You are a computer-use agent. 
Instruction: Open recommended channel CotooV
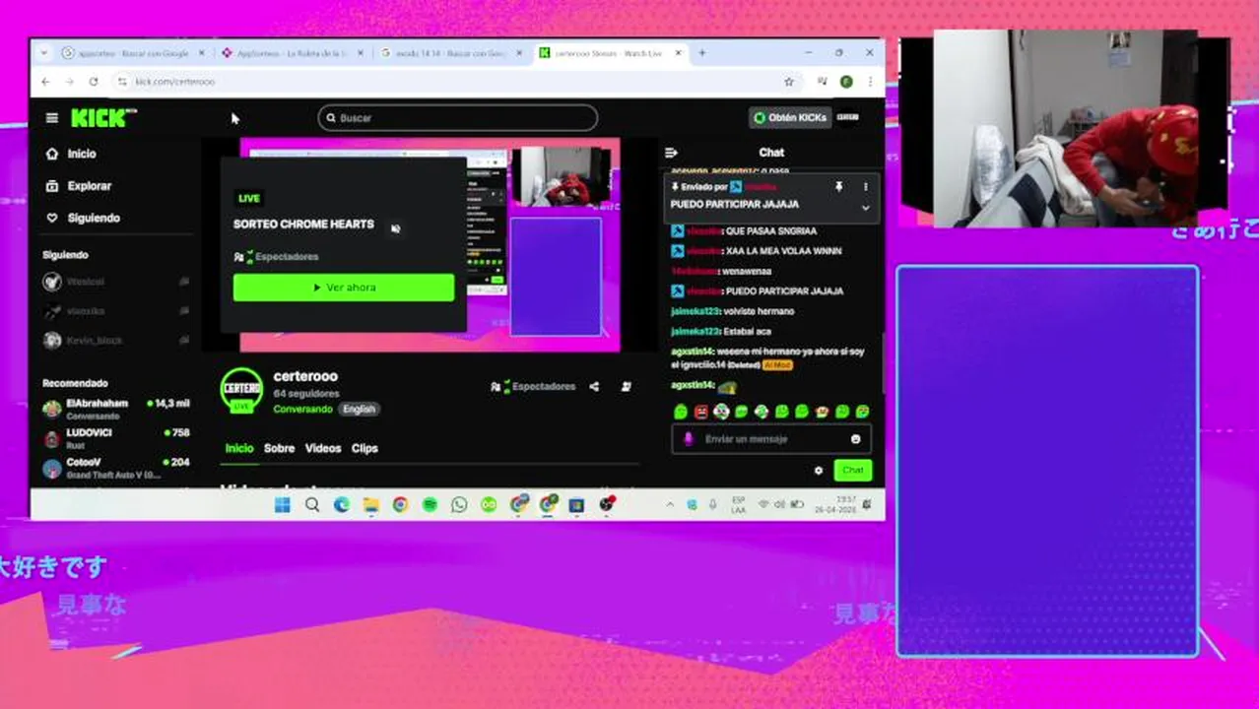point(115,468)
